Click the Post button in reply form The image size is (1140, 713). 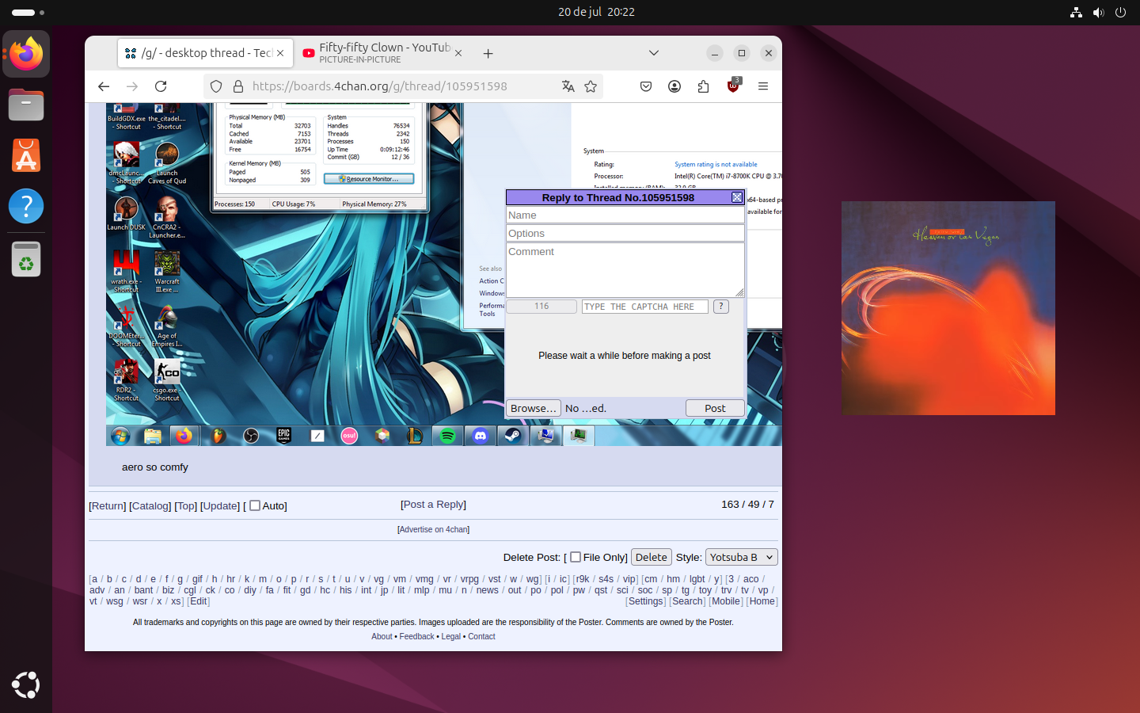click(x=715, y=408)
